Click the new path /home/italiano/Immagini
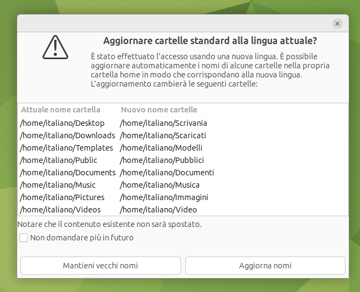Image resolution: width=360 pixels, height=292 pixels. pyautogui.click(x=164, y=197)
